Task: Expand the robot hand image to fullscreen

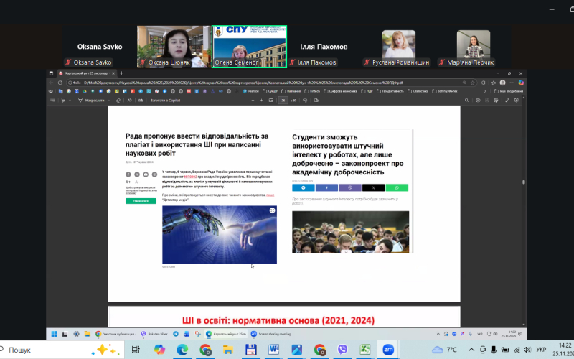Action: [x=273, y=210]
